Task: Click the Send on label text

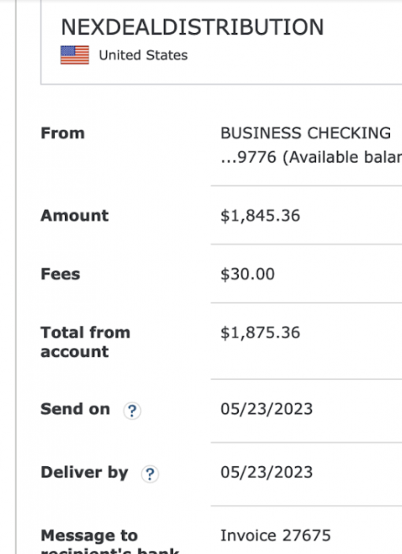Action: (x=75, y=409)
